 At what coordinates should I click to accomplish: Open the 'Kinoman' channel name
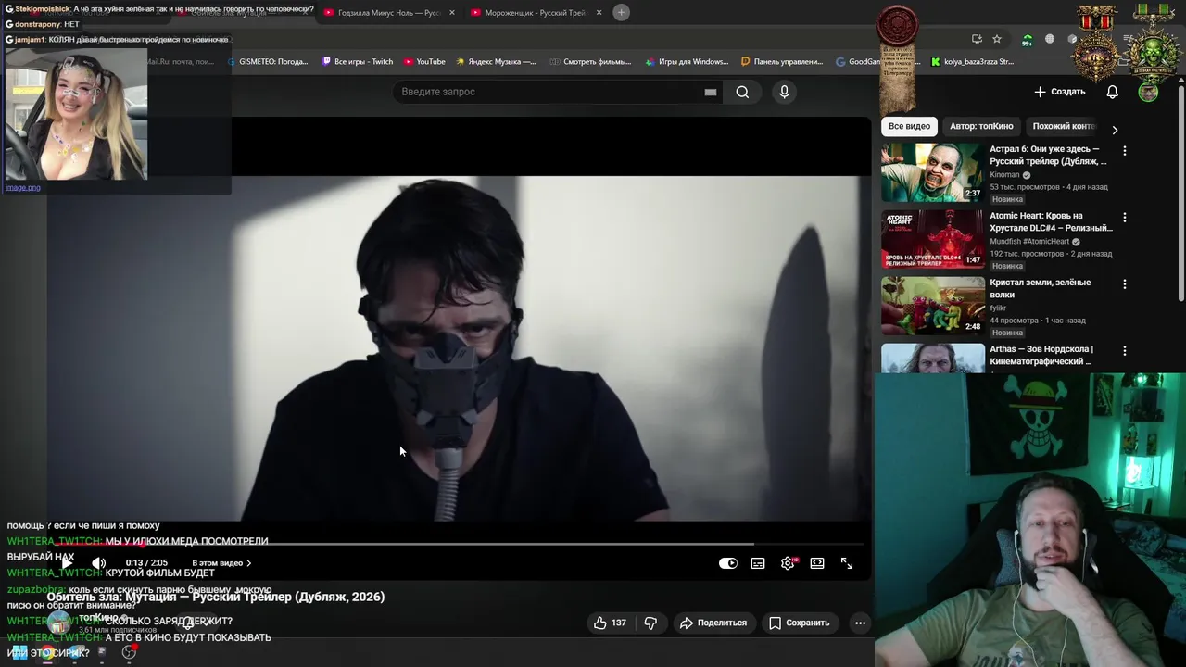tap(1004, 175)
